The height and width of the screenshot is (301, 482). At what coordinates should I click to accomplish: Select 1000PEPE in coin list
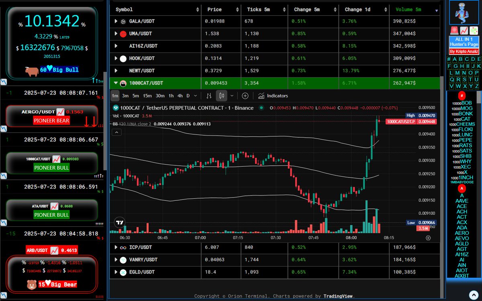click(x=463, y=140)
